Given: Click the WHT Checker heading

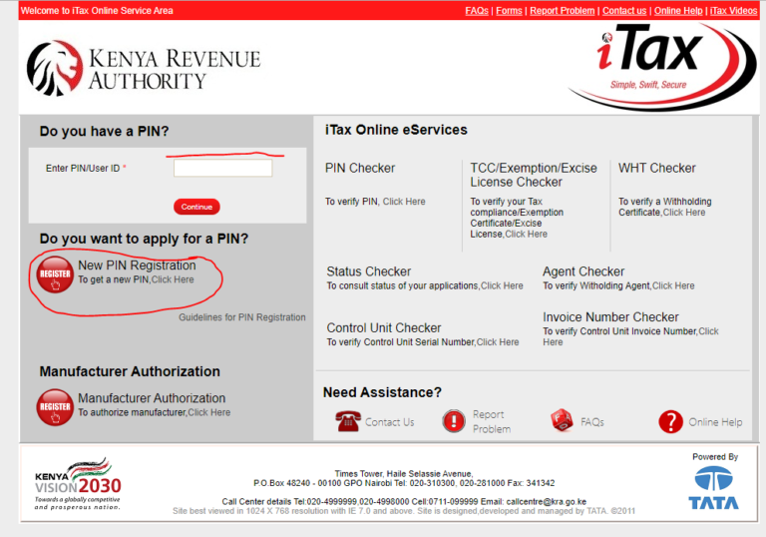Looking at the screenshot, I should tap(657, 169).
